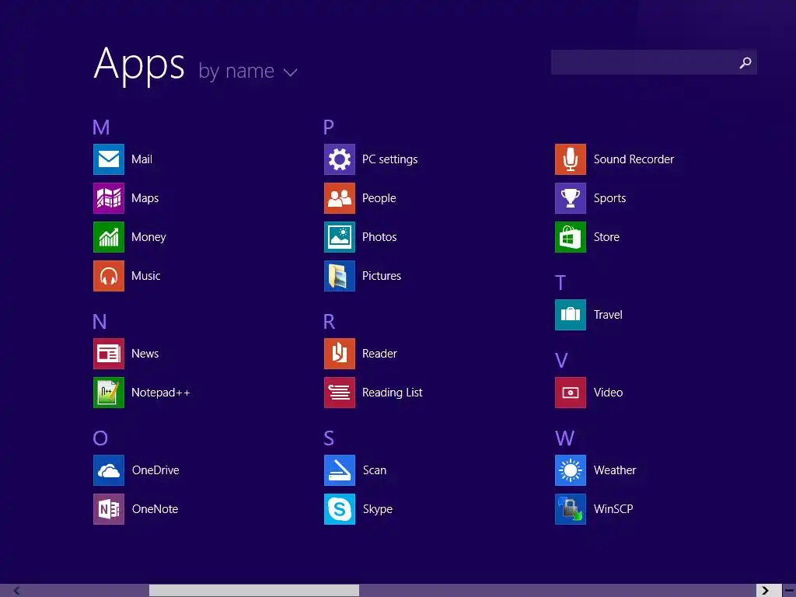Click the 'Pictures' text label
This screenshot has width=796, height=597.
click(382, 276)
